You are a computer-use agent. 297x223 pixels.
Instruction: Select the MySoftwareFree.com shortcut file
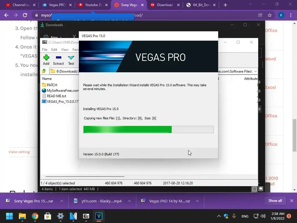(x=60, y=91)
